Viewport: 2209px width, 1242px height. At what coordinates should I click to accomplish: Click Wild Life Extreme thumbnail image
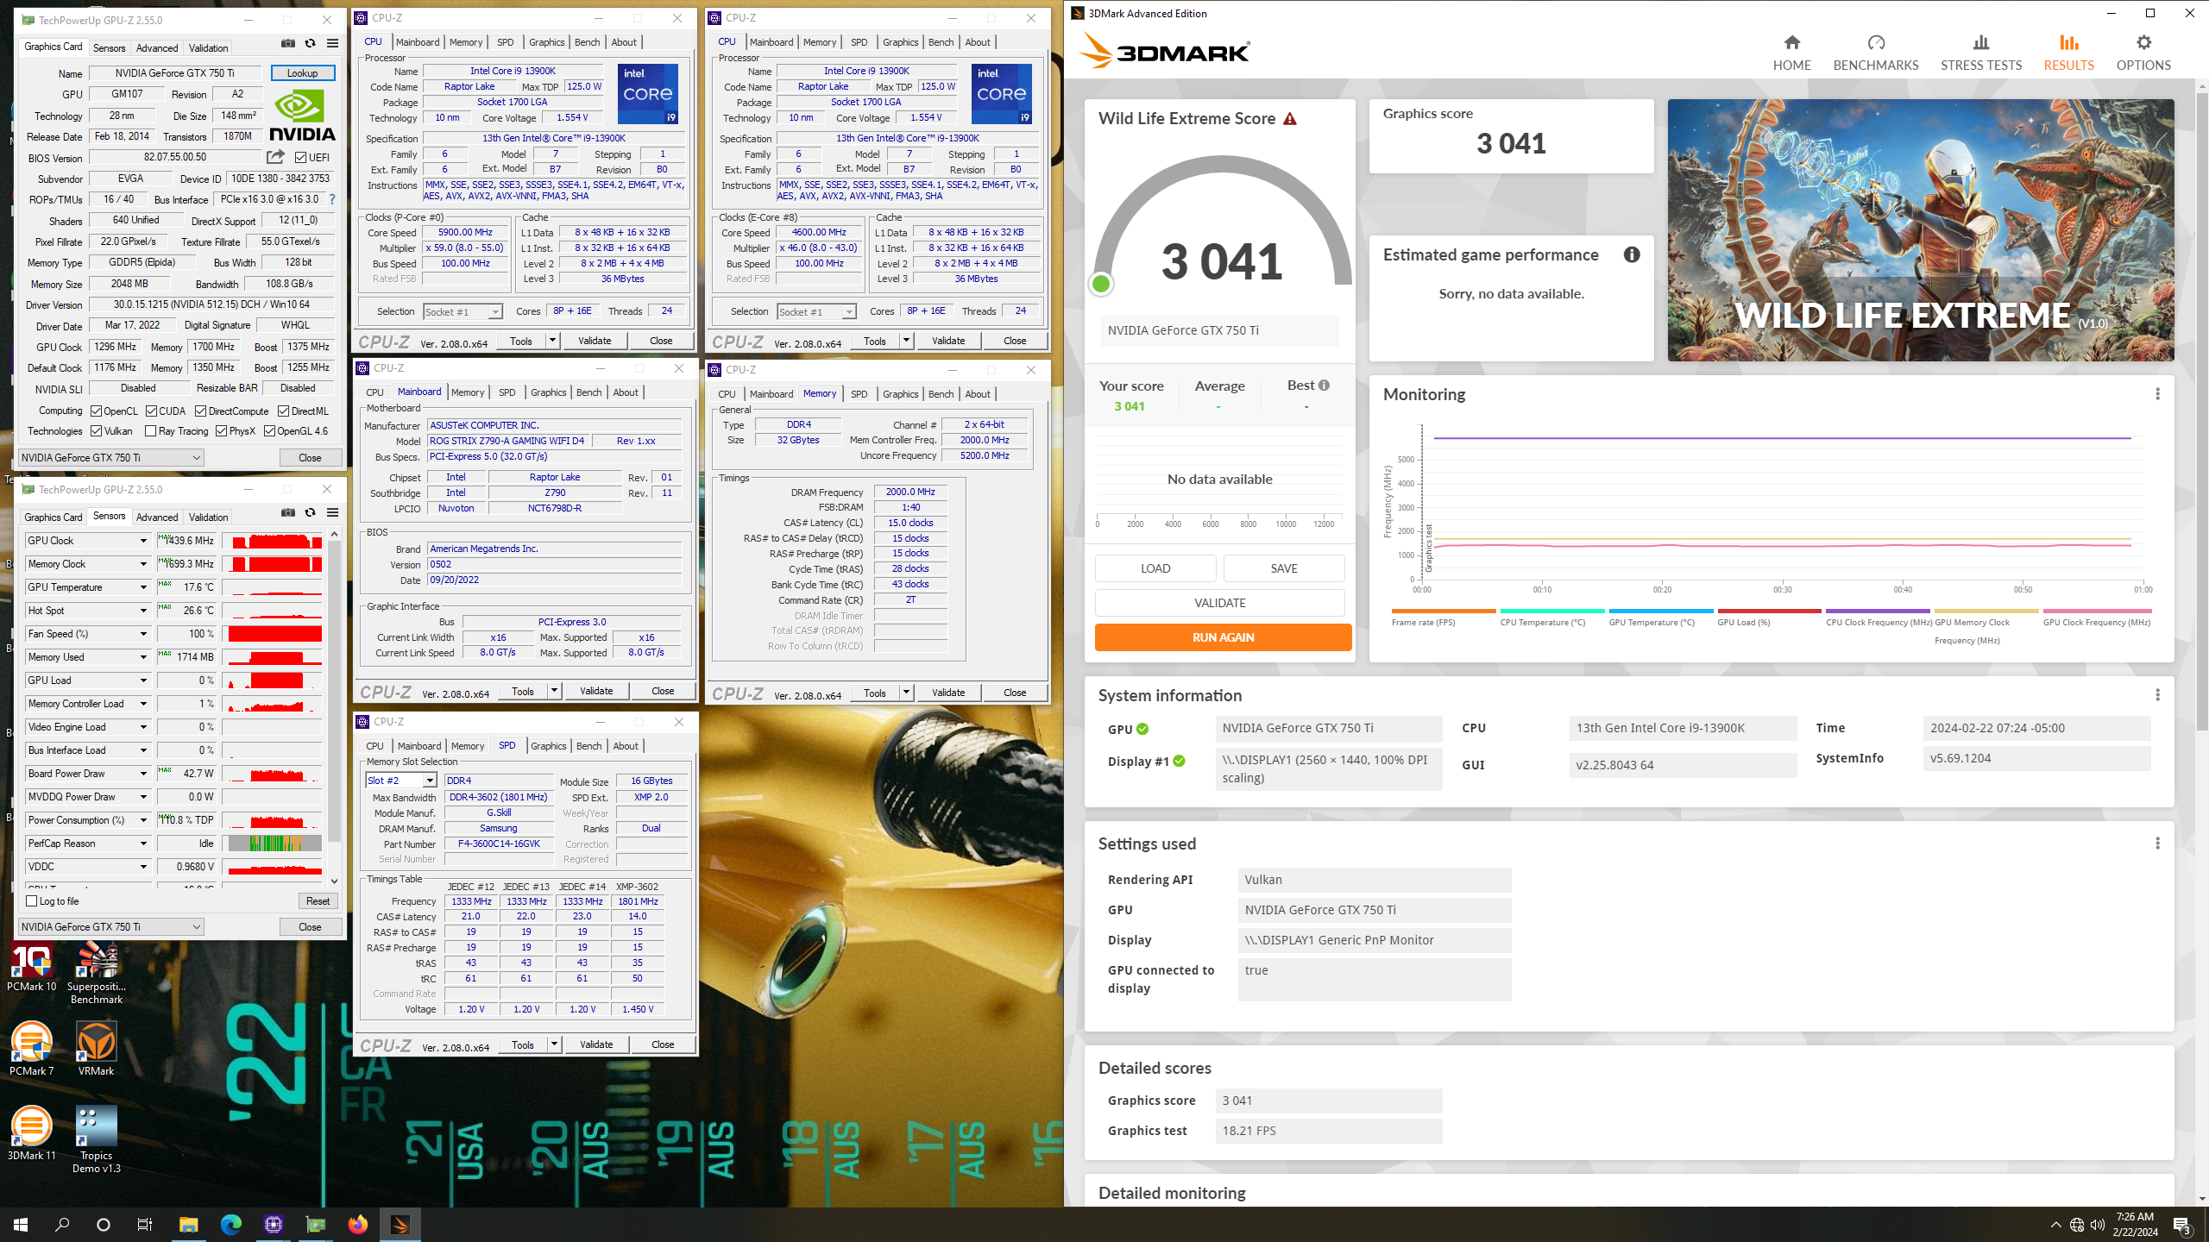(1920, 230)
